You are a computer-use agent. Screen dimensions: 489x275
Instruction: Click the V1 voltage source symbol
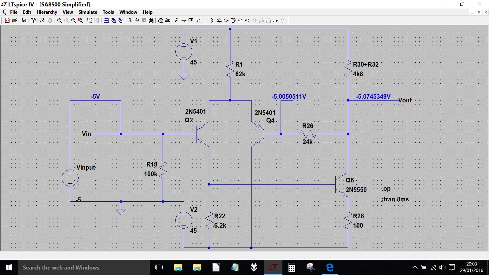pos(184,52)
